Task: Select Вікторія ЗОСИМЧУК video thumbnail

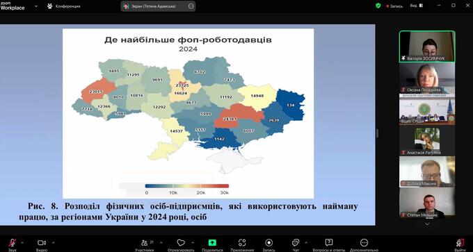Action: 427,47
